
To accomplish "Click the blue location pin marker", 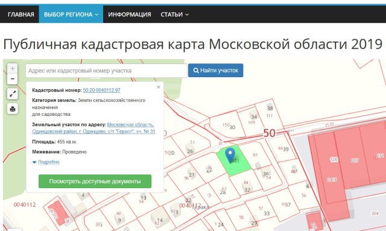I will pyautogui.click(x=230, y=155).
